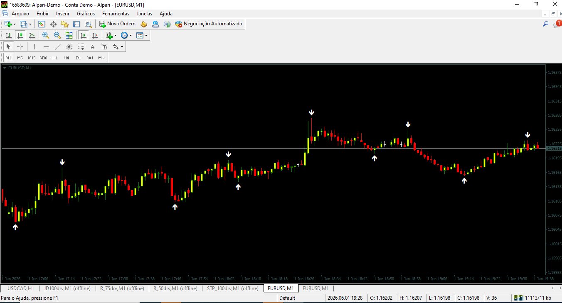Choose the equidistant channel tool
The image size is (562, 303).
coord(69,46)
